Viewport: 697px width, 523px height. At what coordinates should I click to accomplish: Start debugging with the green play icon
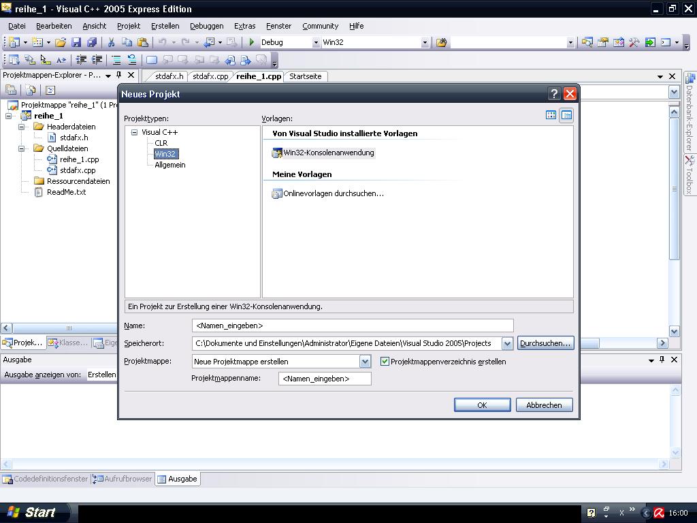(252, 42)
